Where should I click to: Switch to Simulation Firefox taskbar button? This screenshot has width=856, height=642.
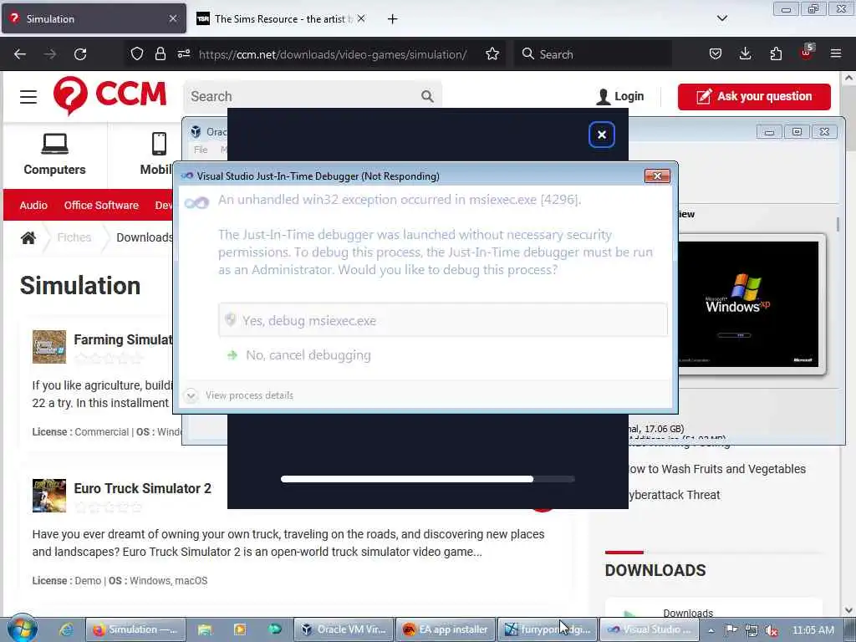click(135, 629)
